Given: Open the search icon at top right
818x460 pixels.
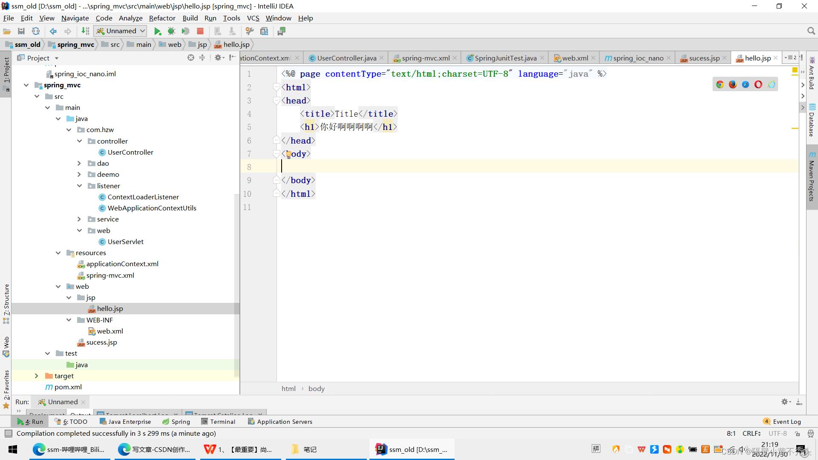Looking at the screenshot, I should [811, 31].
